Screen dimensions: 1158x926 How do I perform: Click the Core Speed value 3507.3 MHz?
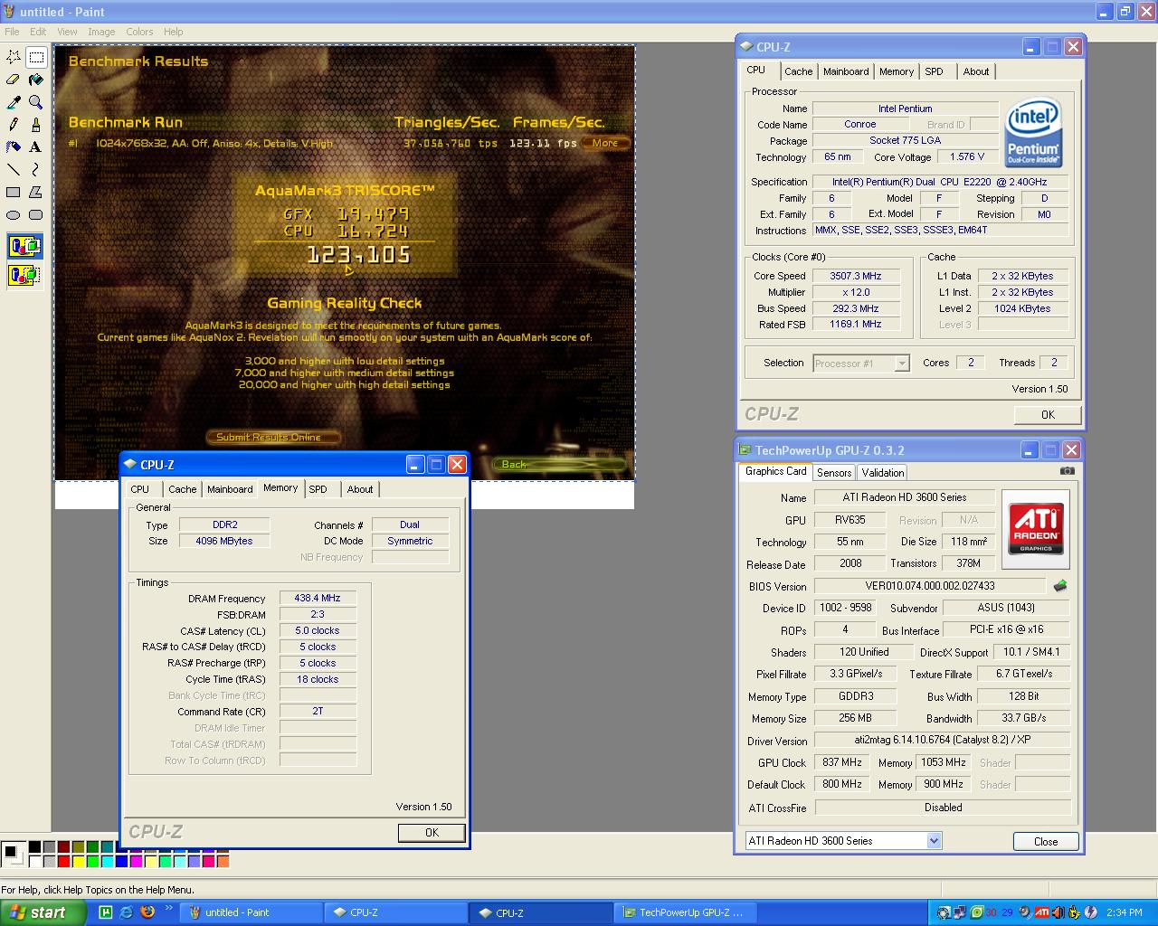(855, 276)
